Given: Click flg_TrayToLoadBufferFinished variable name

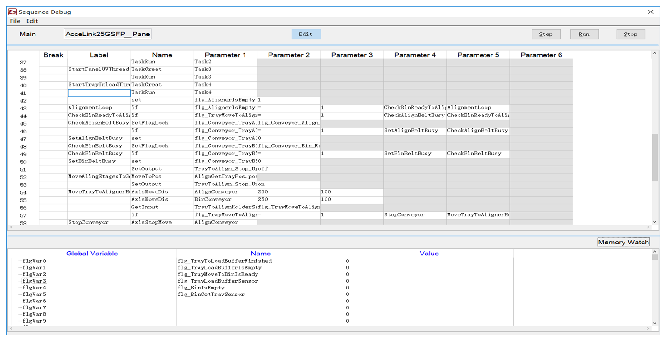Looking at the screenshot, I should pos(225,261).
